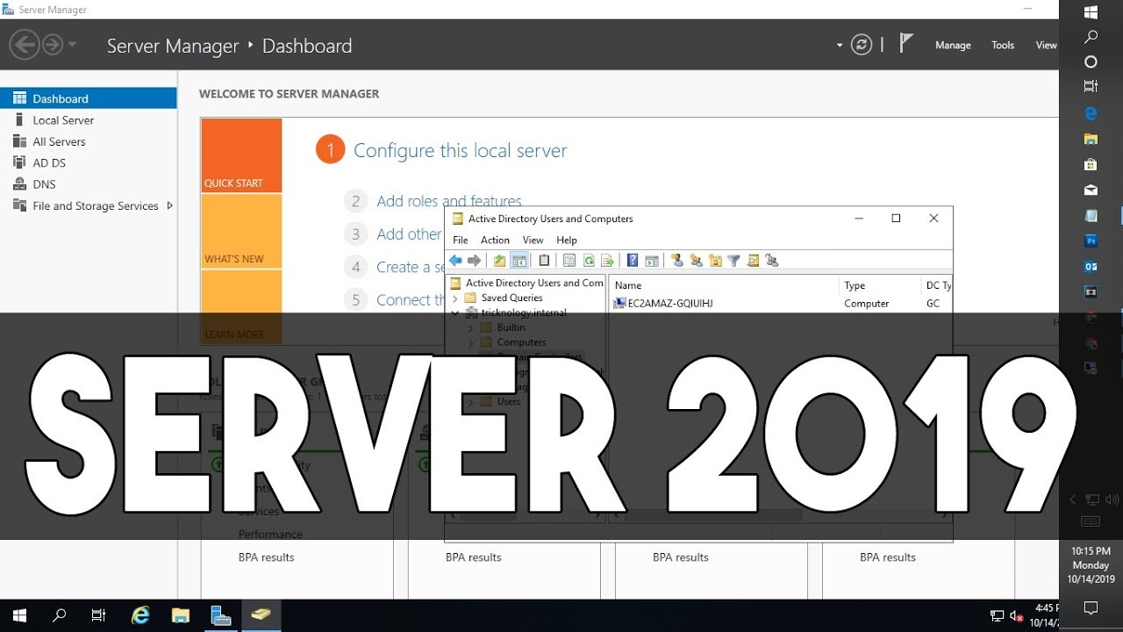Click the clipboard icon in ADUC toolbar
This screenshot has width=1123, height=632.
click(x=544, y=261)
